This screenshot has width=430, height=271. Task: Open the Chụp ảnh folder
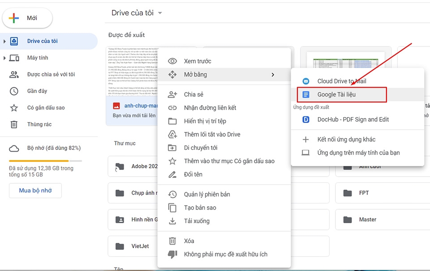[x=133, y=193]
